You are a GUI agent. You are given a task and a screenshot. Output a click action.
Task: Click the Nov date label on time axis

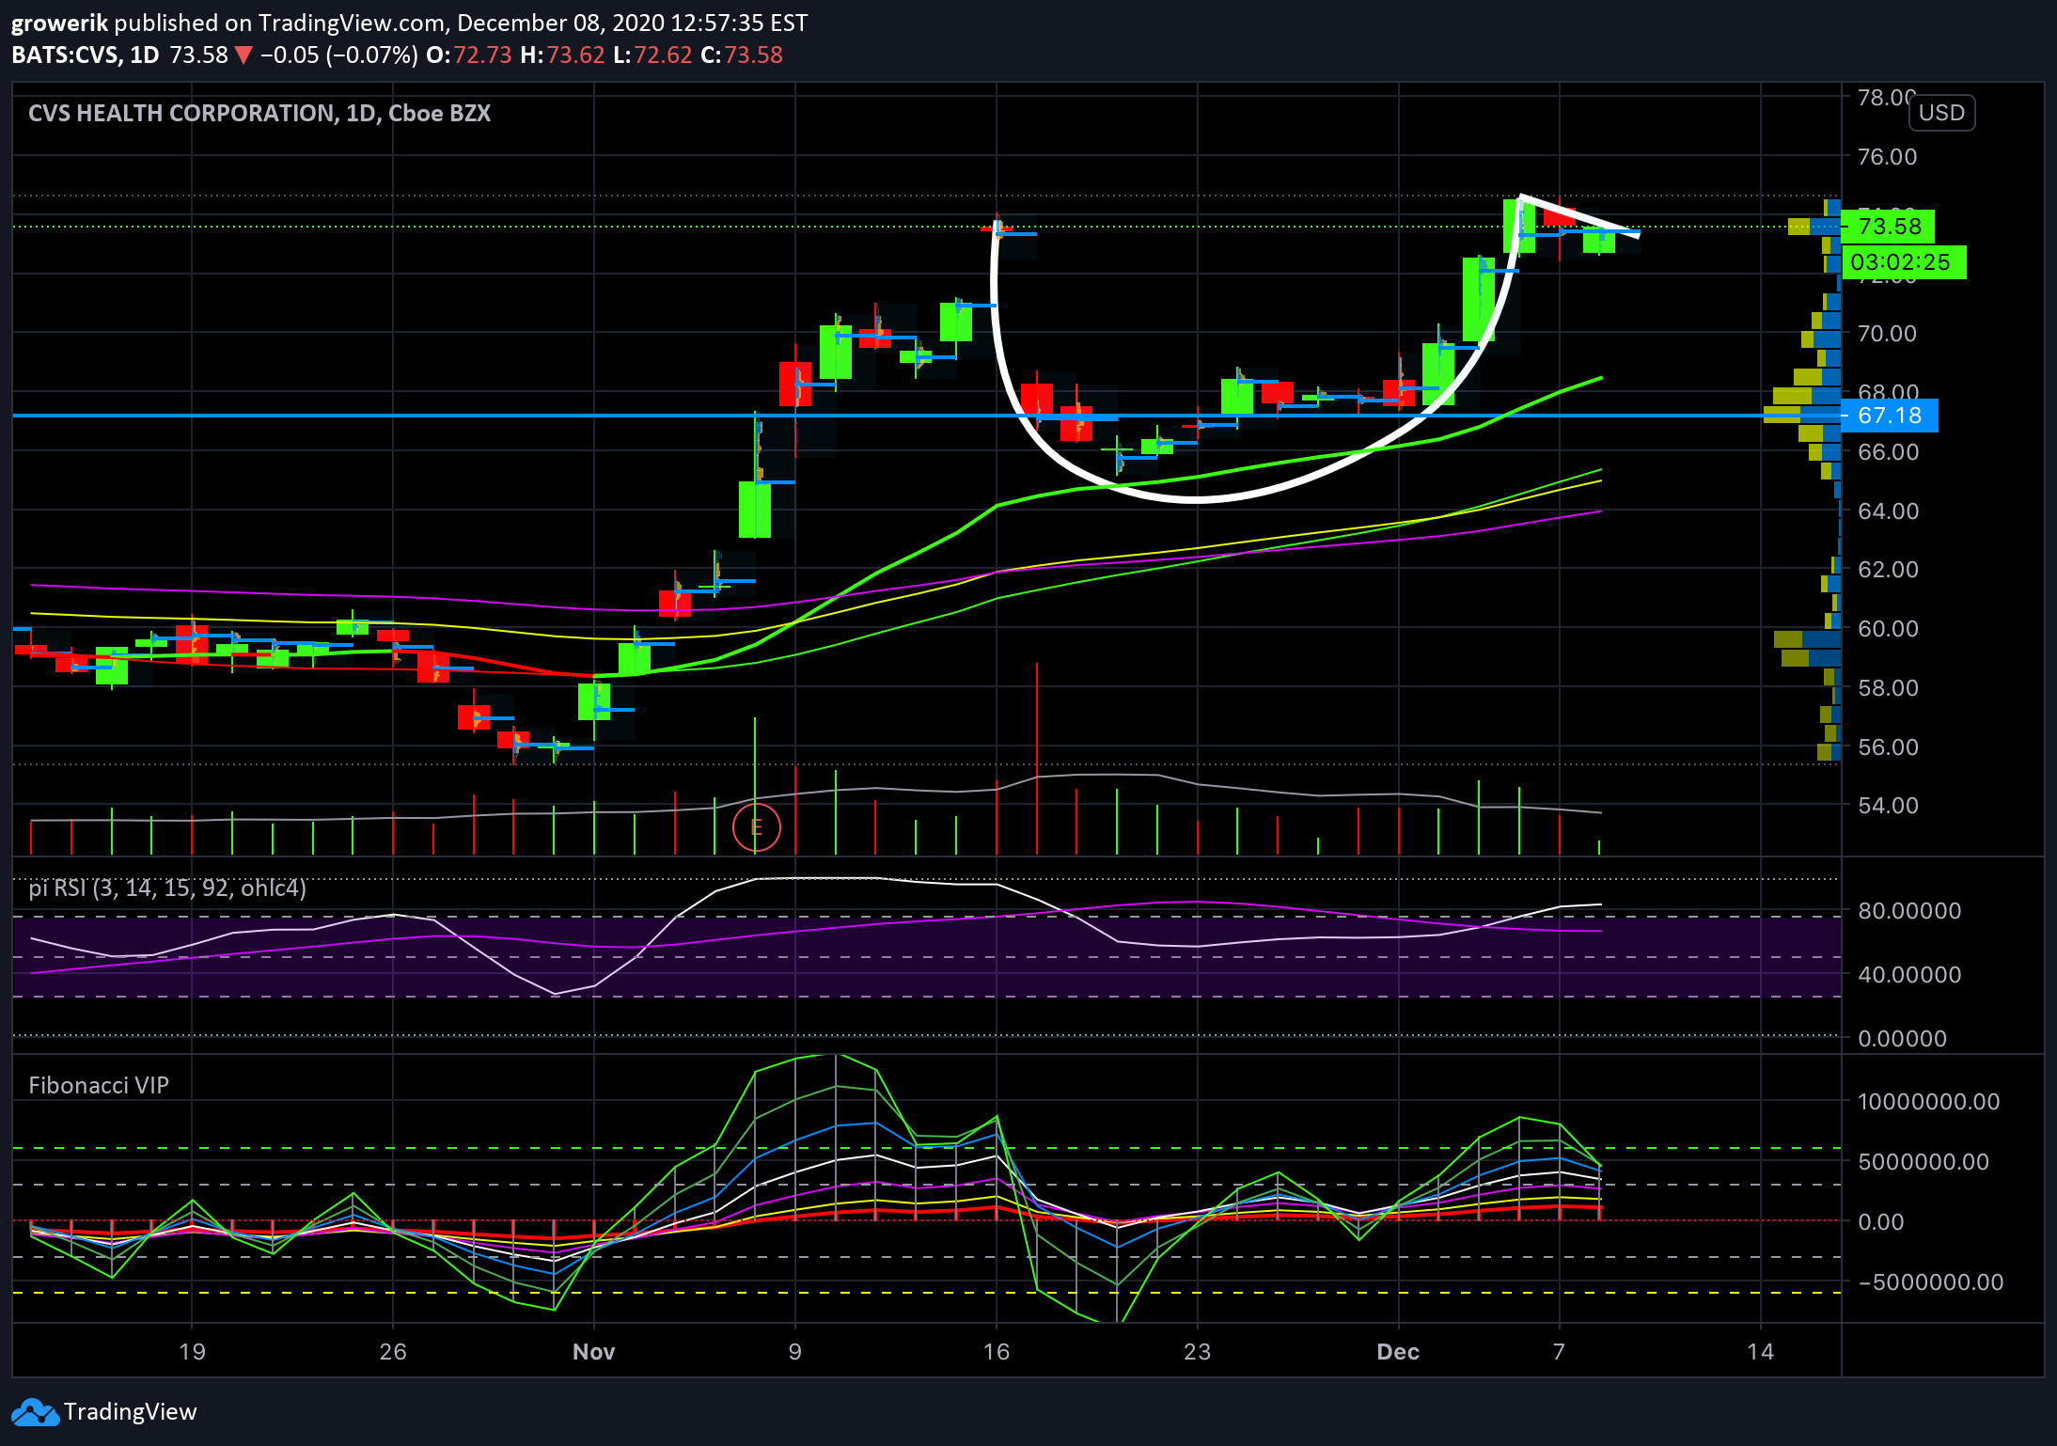[594, 1352]
